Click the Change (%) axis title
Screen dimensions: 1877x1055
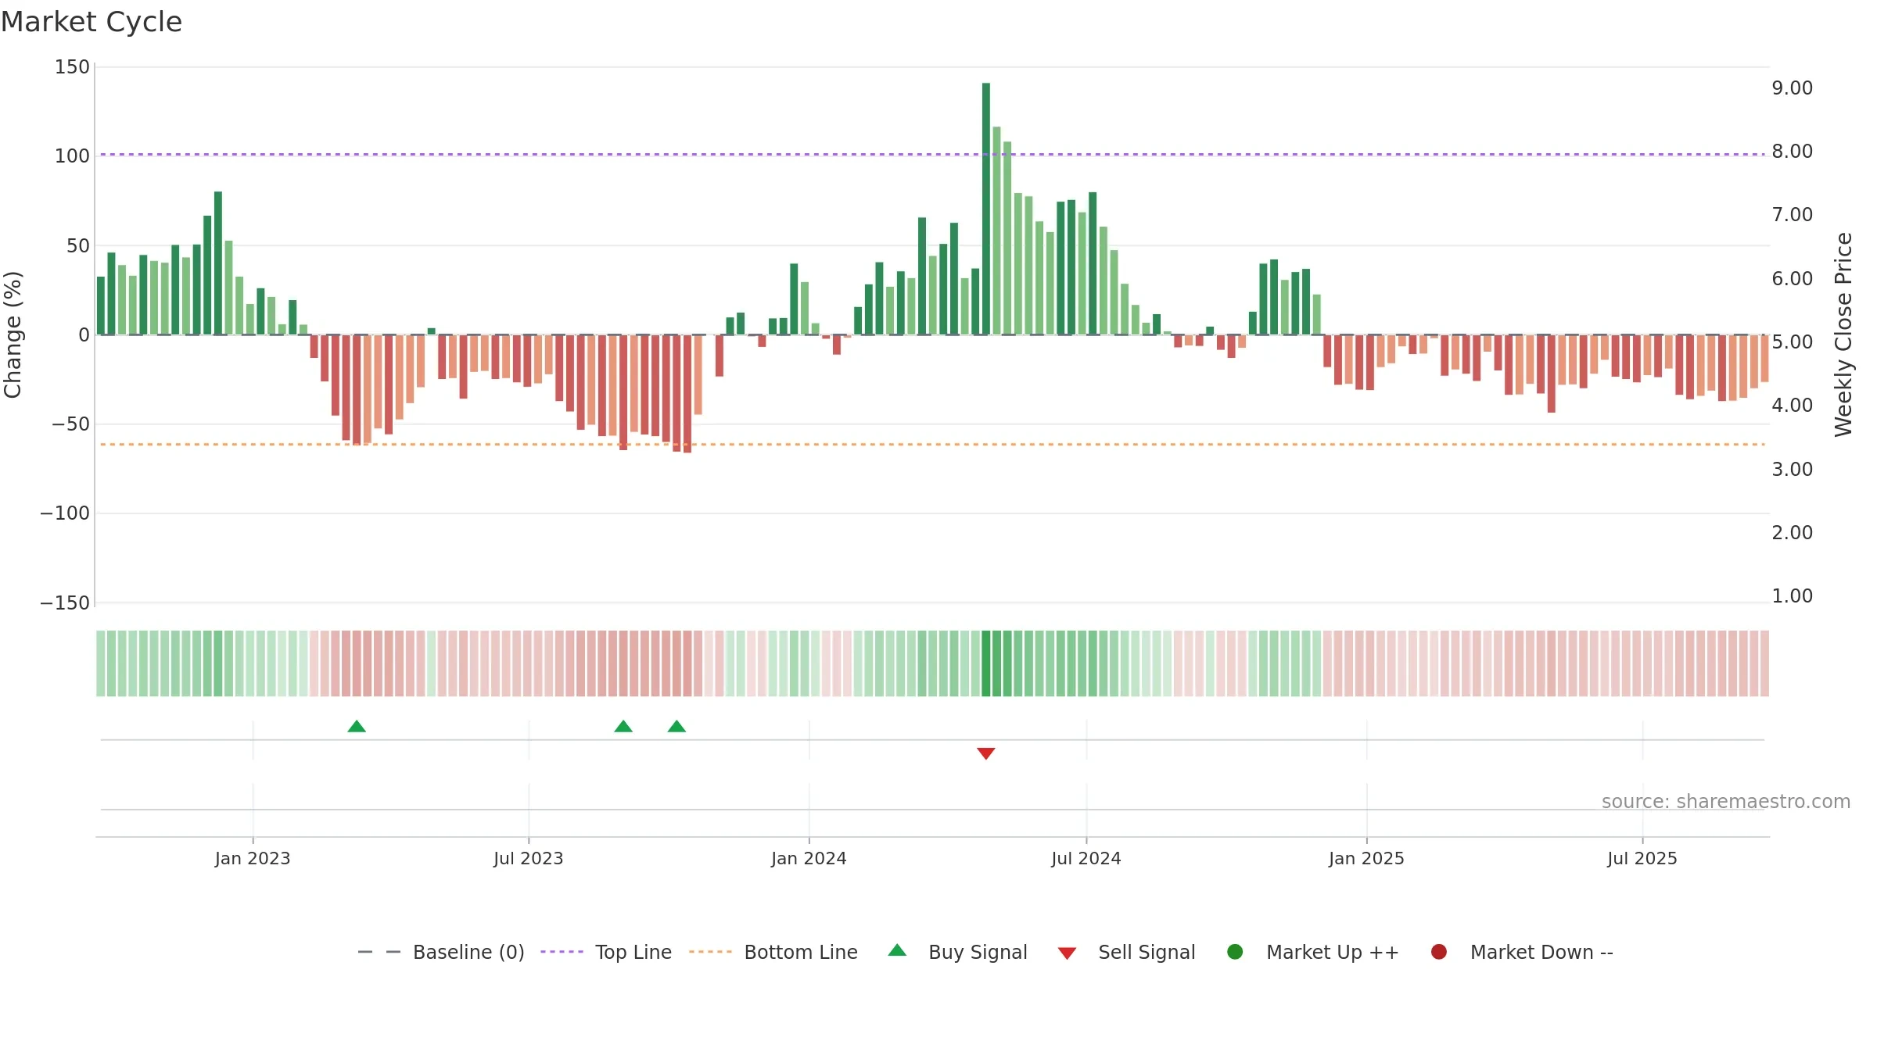pos(13,334)
